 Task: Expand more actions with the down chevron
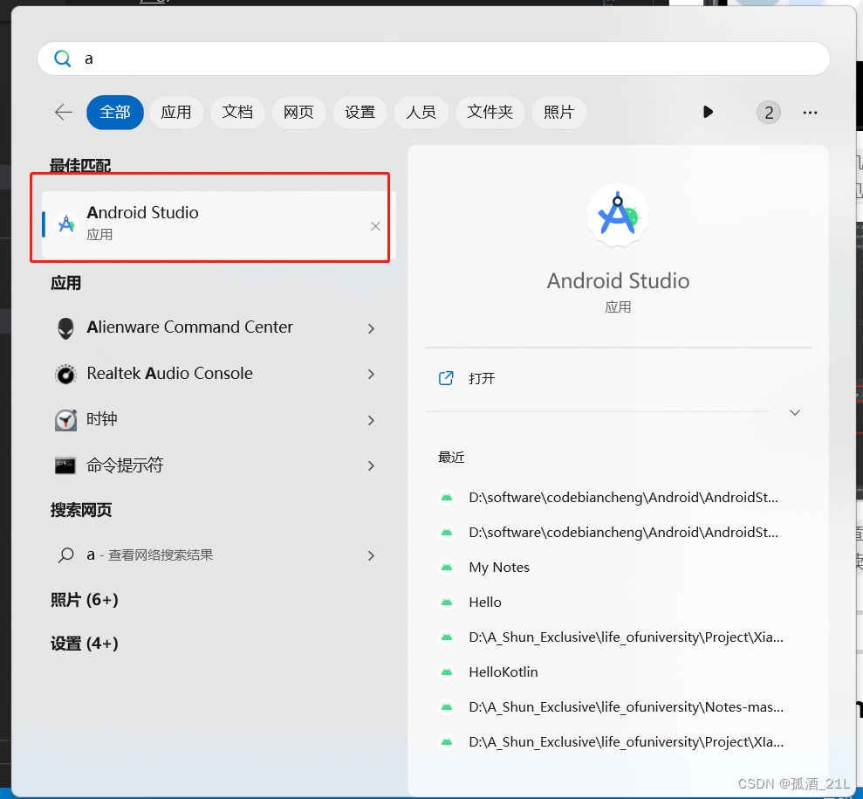click(795, 412)
